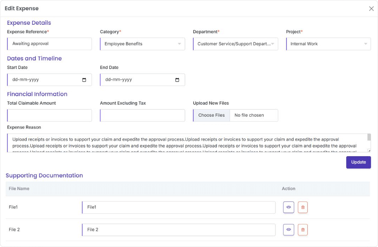The height and width of the screenshot is (247, 378).
Task: Click the delete trash icon for File1
Action: tap(303, 207)
